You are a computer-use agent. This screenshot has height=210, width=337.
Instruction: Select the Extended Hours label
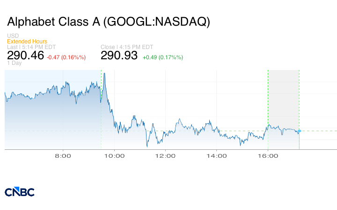tap(27, 42)
